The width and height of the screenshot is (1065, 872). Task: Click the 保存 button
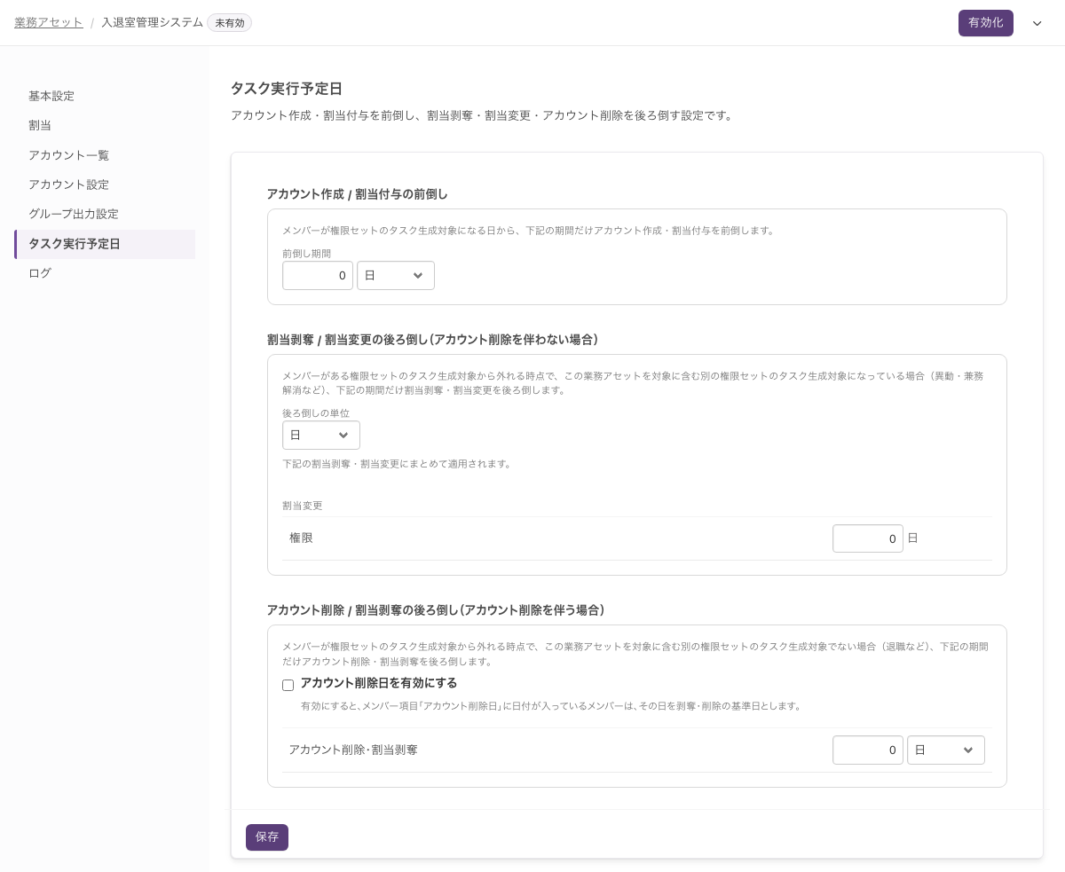click(x=267, y=837)
